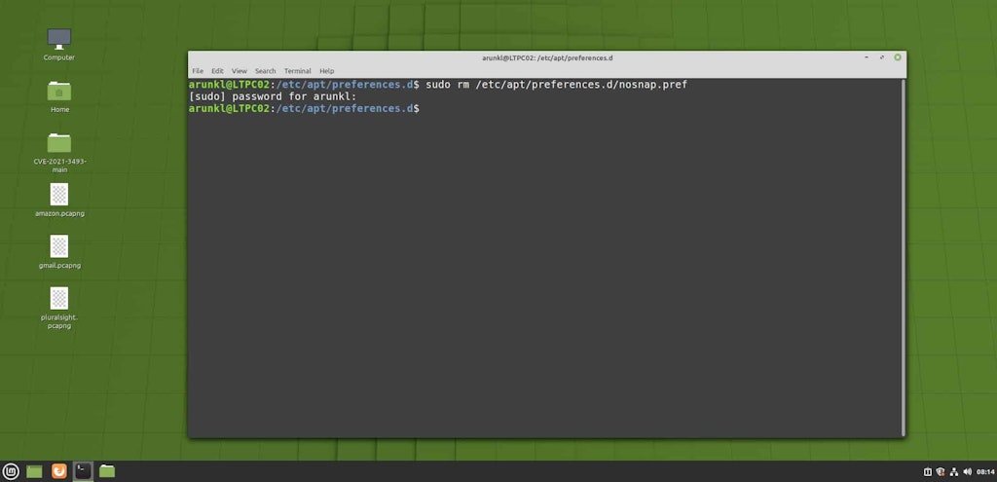
Task: Open the terminal View menu
Action: 240,71
